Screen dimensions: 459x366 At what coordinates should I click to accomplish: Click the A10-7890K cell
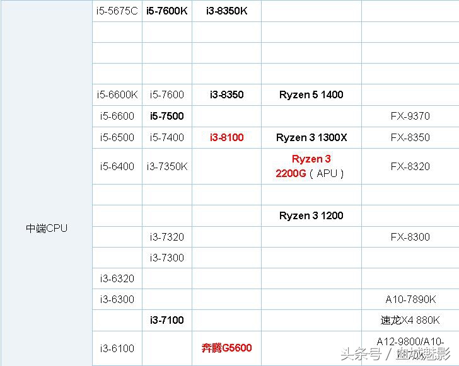click(x=410, y=300)
